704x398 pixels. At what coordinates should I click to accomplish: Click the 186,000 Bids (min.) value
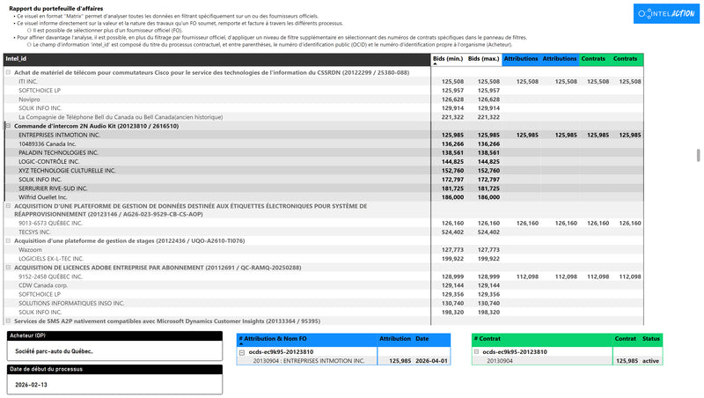click(452, 197)
